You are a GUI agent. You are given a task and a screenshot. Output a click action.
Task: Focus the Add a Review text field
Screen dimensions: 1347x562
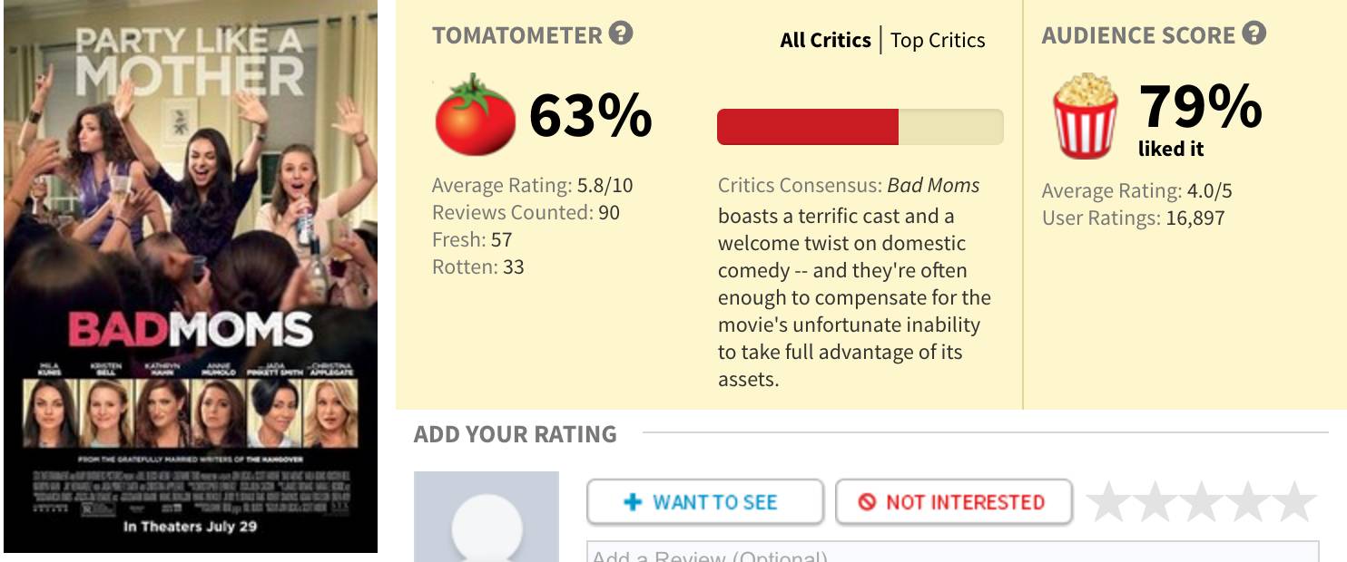952,552
